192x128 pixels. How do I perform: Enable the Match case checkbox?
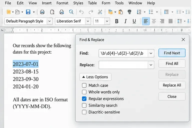click(x=84, y=85)
